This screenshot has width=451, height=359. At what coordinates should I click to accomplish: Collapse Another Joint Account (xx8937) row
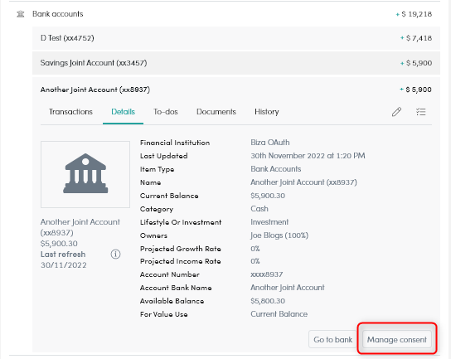[236, 90]
